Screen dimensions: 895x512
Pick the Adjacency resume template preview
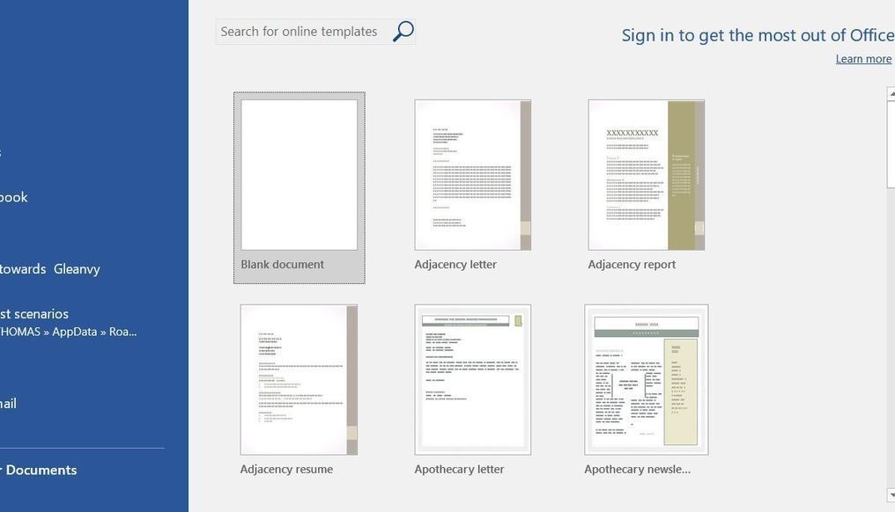point(299,379)
